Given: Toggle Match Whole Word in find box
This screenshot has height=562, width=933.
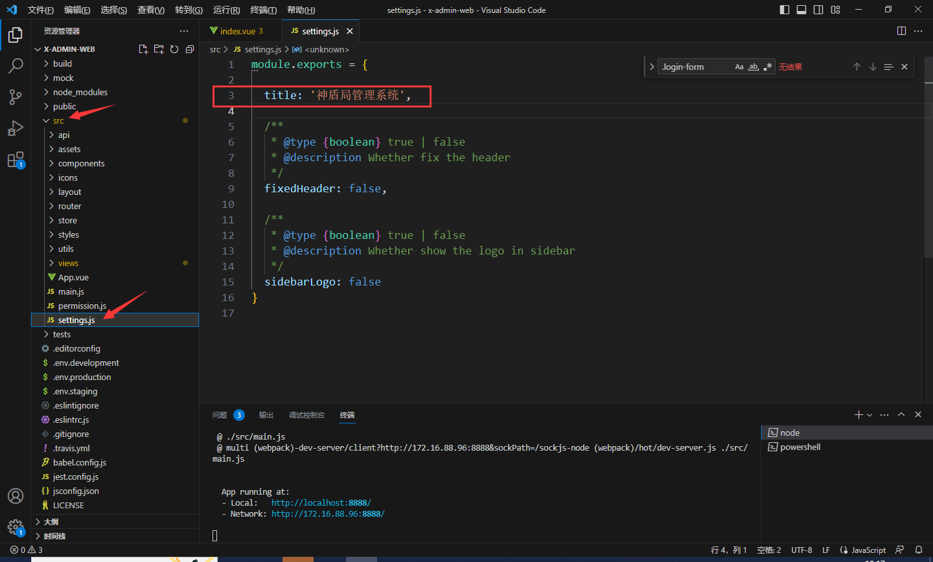Looking at the screenshot, I should pyautogui.click(x=754, y=67).
